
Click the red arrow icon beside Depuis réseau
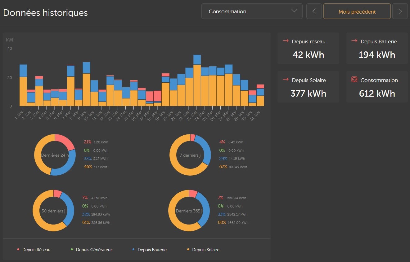click(286, 41)
